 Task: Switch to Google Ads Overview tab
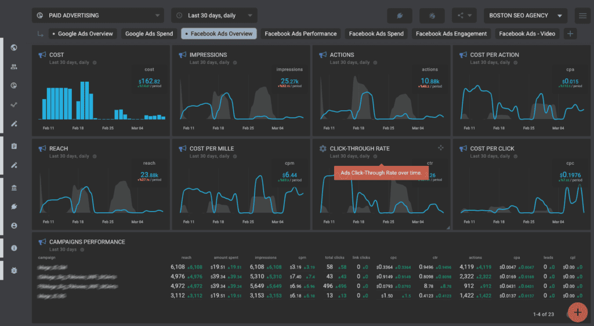pos(82,34)
